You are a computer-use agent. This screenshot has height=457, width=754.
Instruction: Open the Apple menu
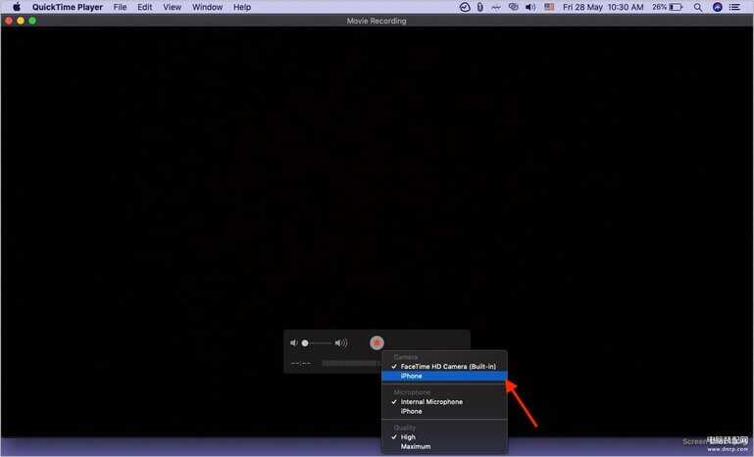click(x=17, y=7)
